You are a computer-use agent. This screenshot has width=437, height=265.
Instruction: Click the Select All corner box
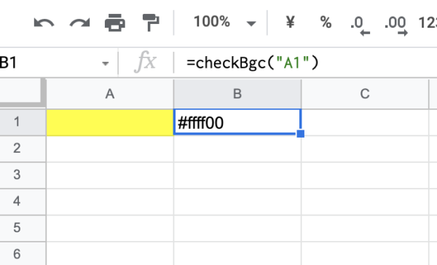pyautogui.click(x=23, y=92)
